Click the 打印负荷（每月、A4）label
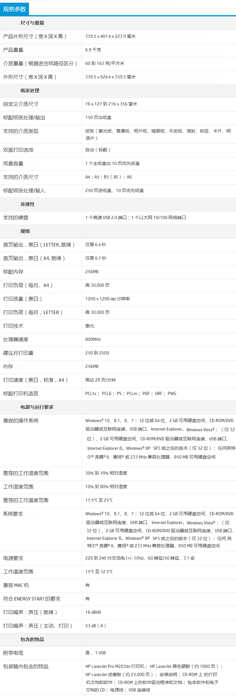The image size is (236, 699). (x=28, y=285)
